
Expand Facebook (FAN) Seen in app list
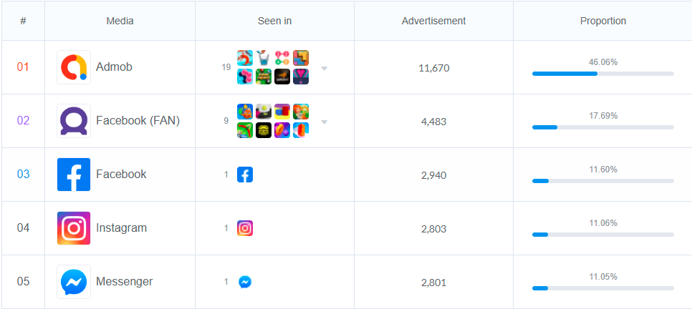point(324,122)
